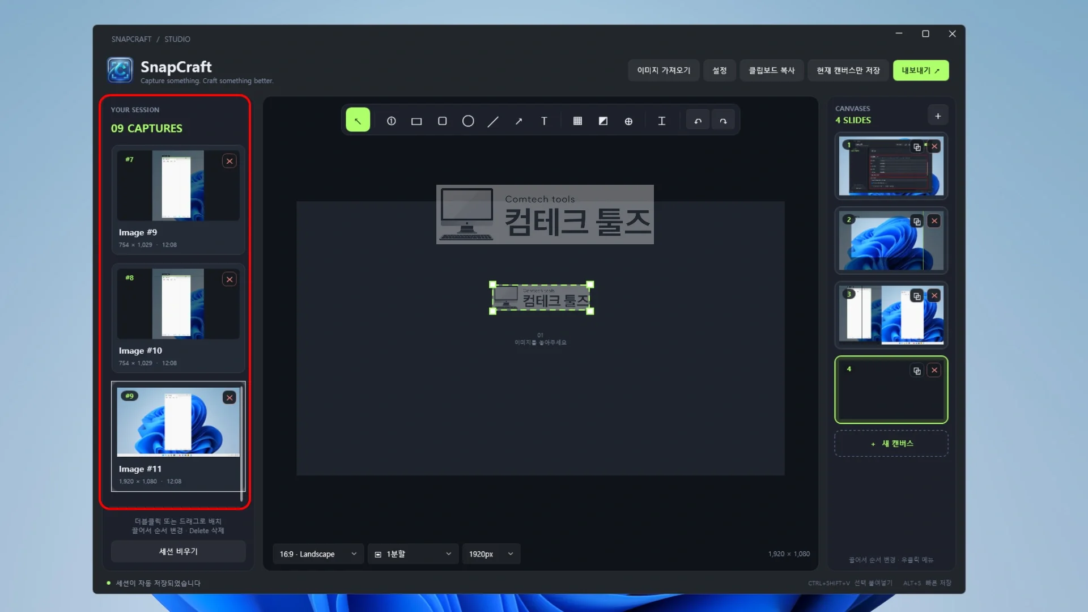The height and width of the screenshot is (612, 1088).
Task: Click 세션 비우기 to clear session
Action: coord(178,551)
